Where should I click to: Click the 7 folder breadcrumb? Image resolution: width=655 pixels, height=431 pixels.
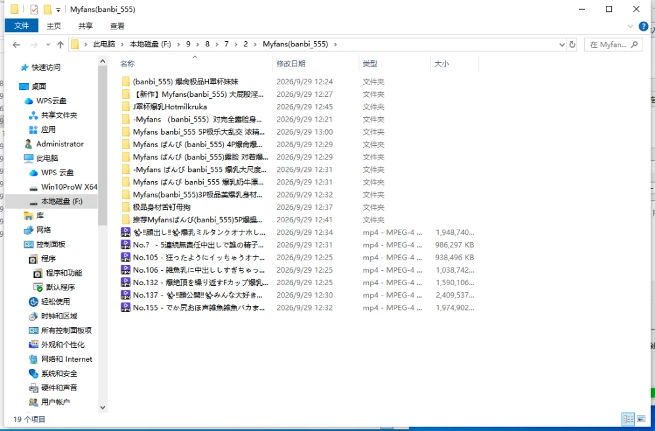pyautogui.click(x=227, y=44)
